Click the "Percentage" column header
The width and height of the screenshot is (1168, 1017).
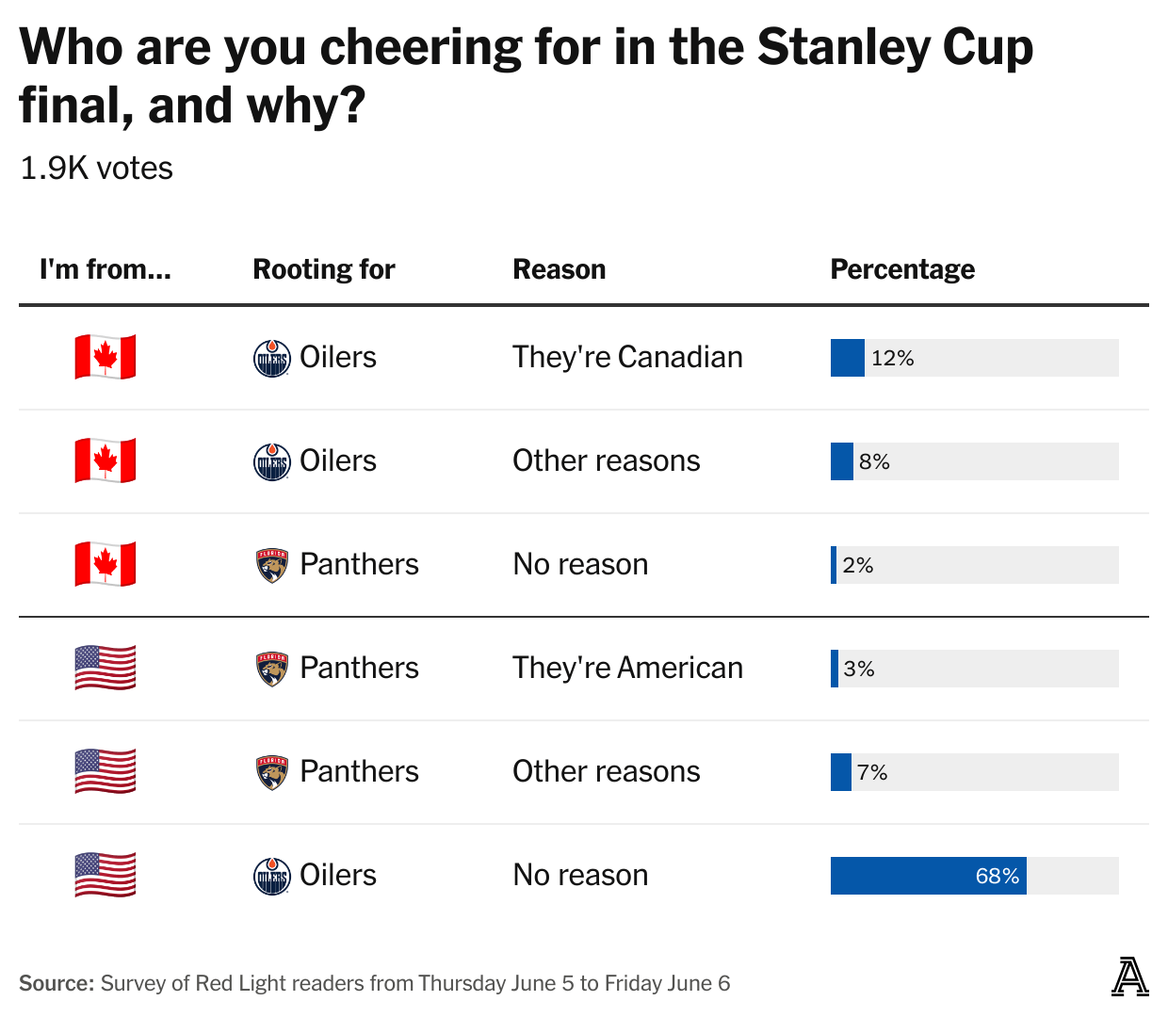[x=902, y=269]
